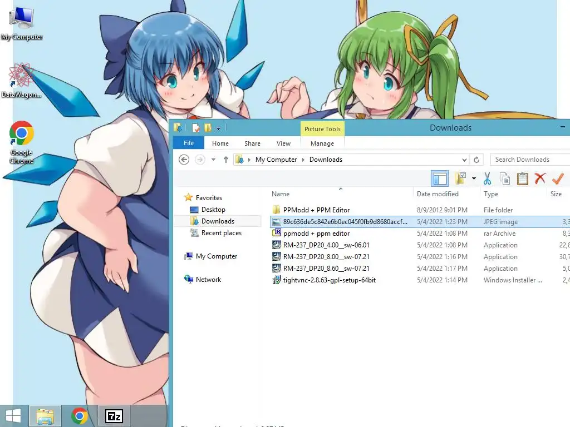
Task: Click the 8/9/2012 9:01 PM date cell
Action: coord(442,210)
